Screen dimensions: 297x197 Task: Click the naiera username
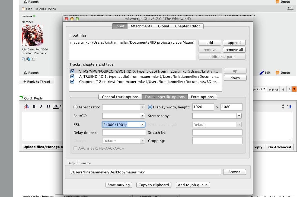[27, 16]
